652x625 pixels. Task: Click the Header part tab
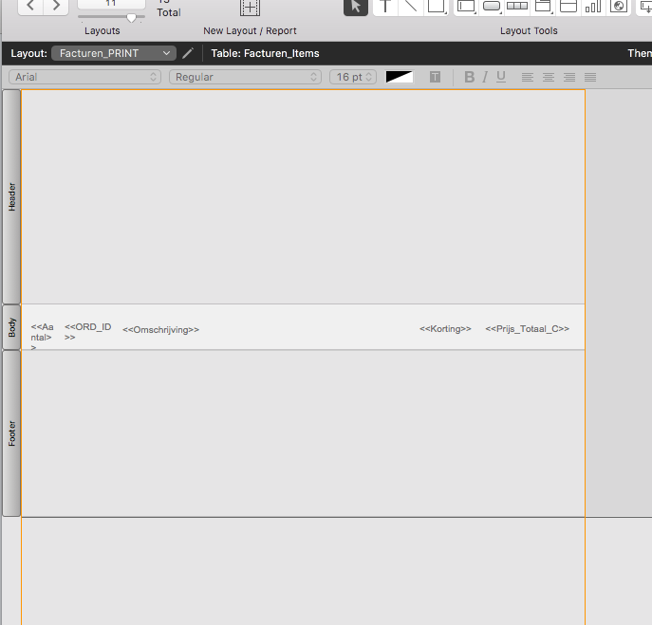coord(11,196)
